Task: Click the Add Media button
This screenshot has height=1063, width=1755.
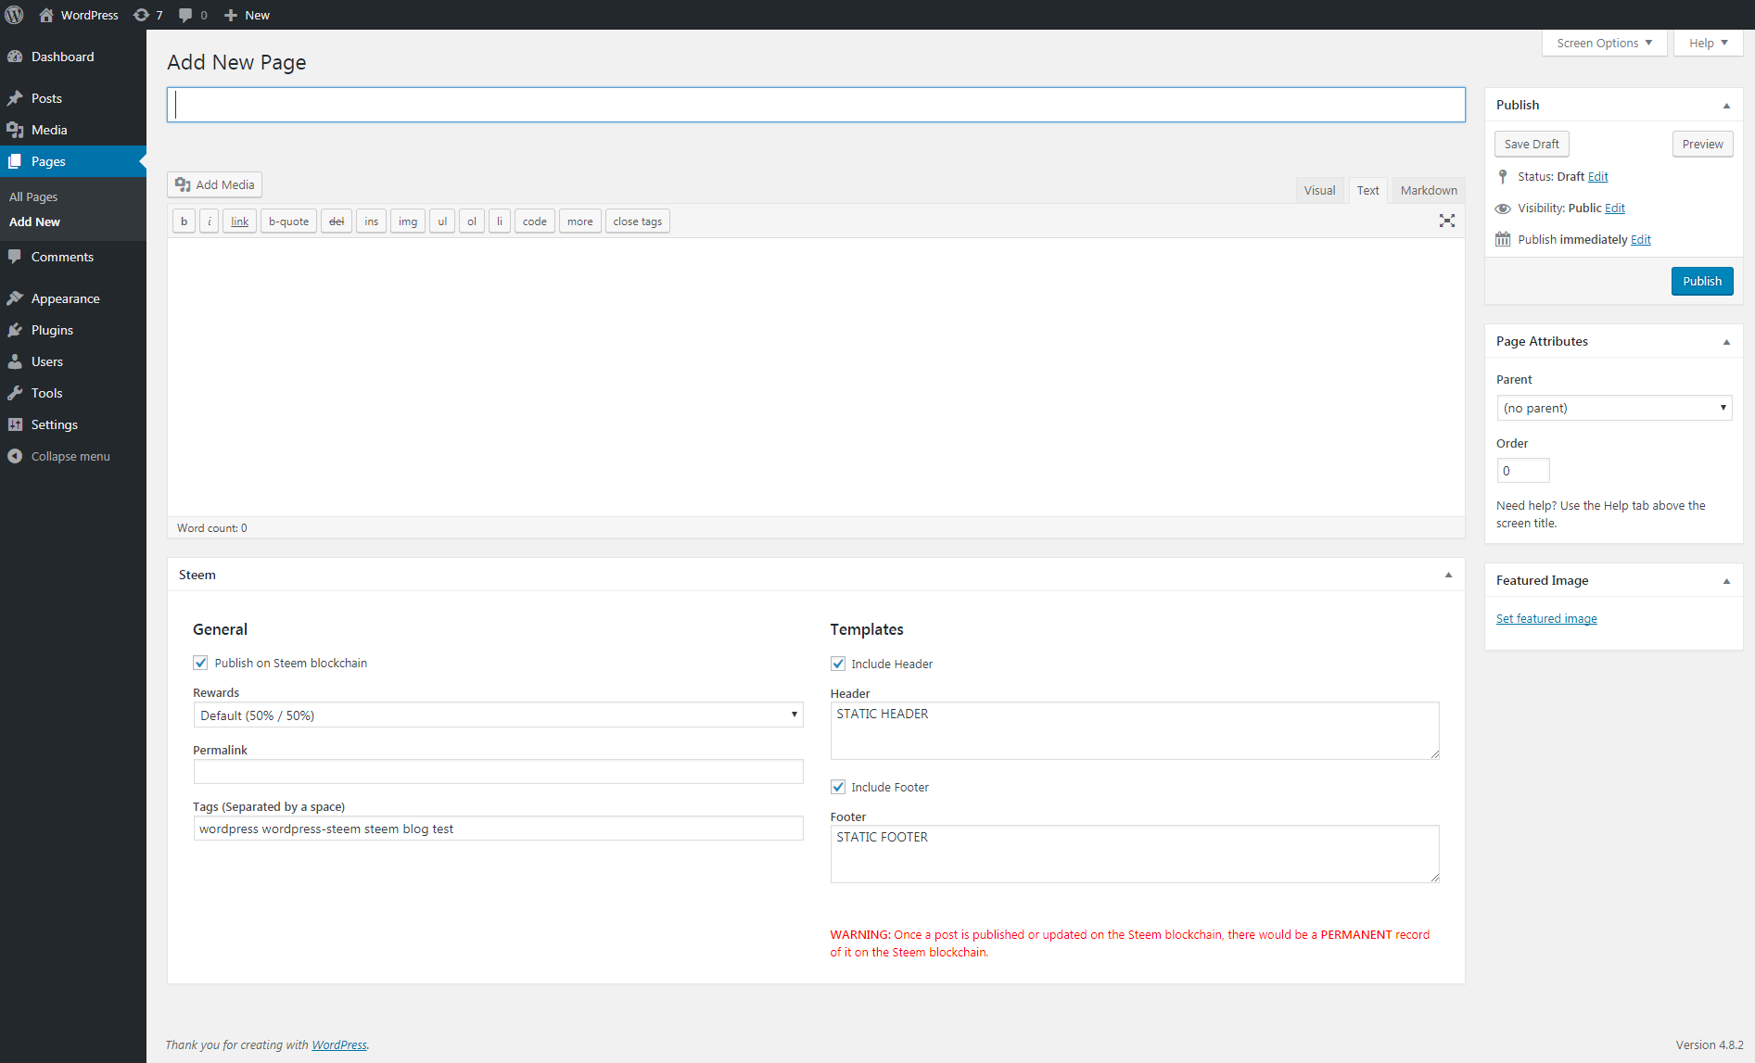Action: coord(215,184)
